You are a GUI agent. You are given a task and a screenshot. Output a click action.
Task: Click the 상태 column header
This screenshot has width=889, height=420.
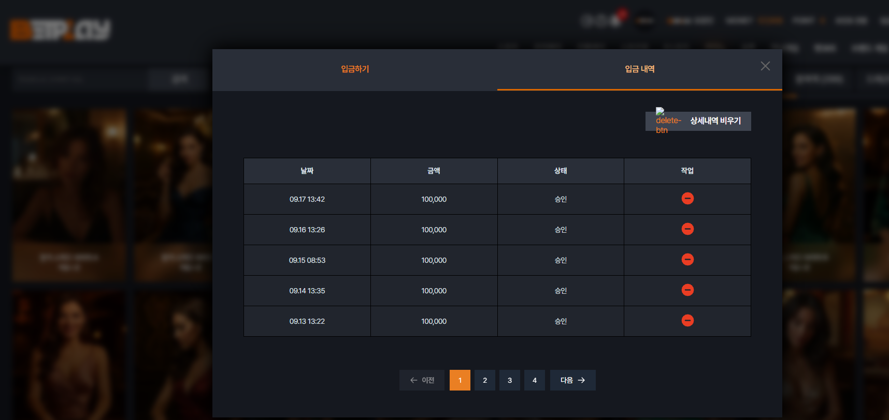(561, 171)
